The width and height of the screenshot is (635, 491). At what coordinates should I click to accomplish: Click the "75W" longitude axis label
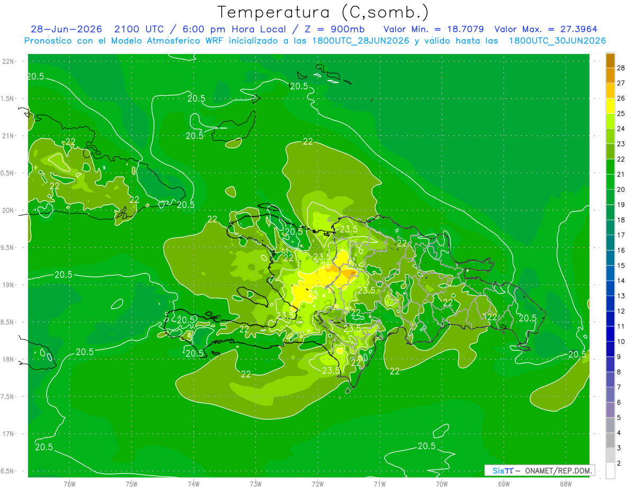(x=132, y=484)
